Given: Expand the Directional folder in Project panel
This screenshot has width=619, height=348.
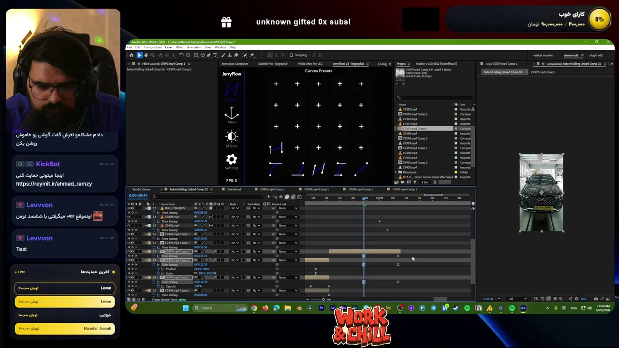Looking at the screenshot, I should [396, 172].
